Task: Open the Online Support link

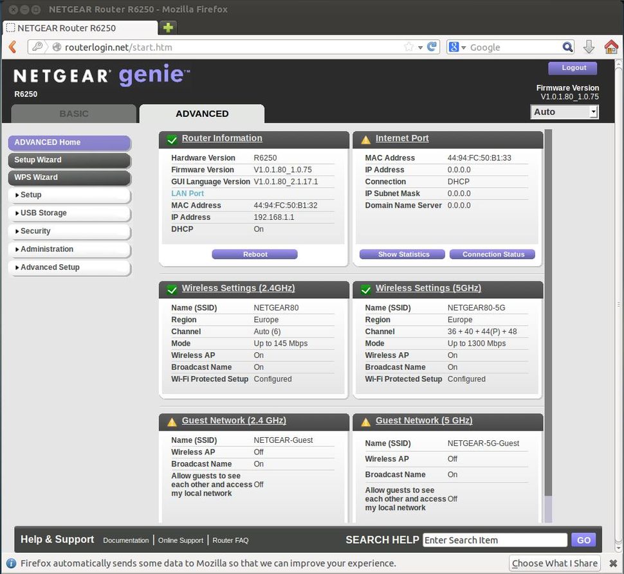Action: pos(181,540)
